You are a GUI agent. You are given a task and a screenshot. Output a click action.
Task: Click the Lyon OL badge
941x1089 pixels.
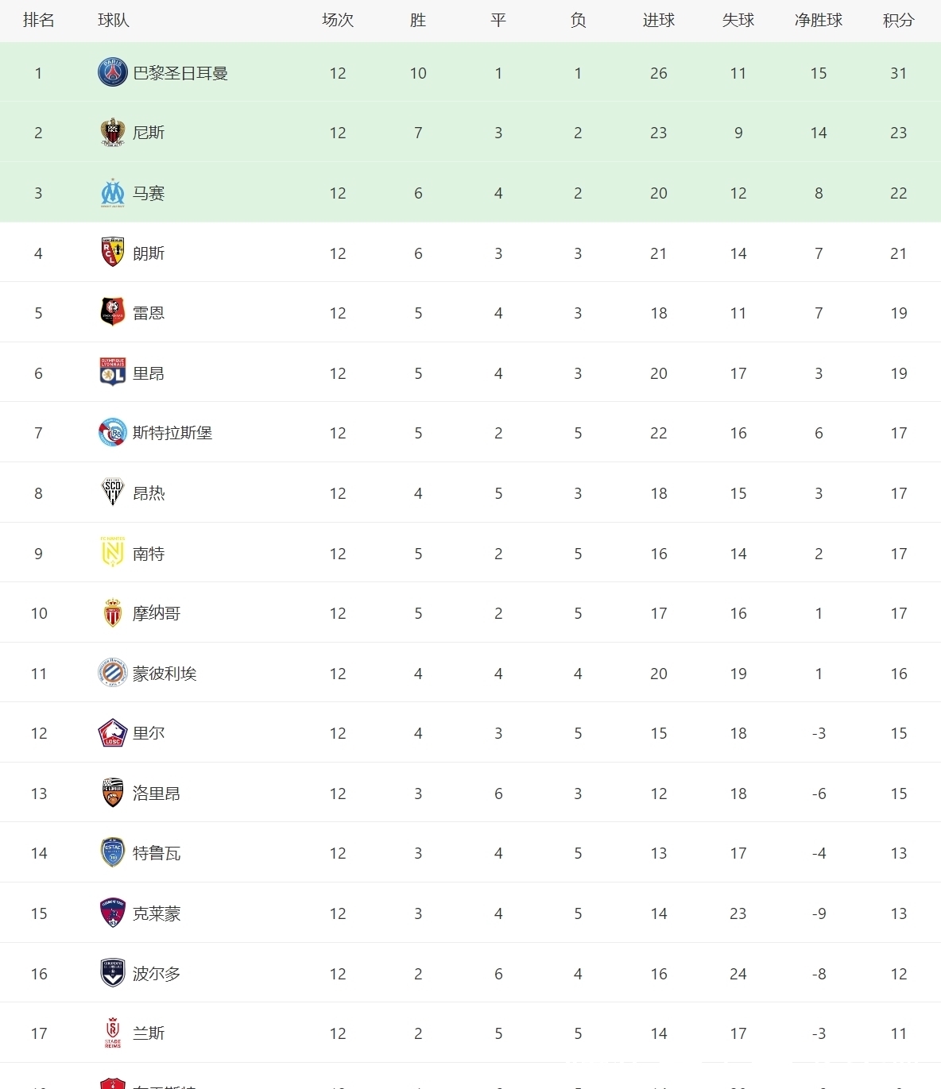pos(112,373)
